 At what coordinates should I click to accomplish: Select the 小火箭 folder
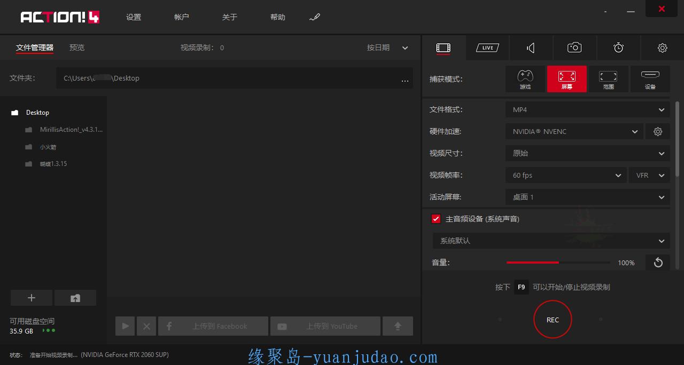click(x=48, y=147)
